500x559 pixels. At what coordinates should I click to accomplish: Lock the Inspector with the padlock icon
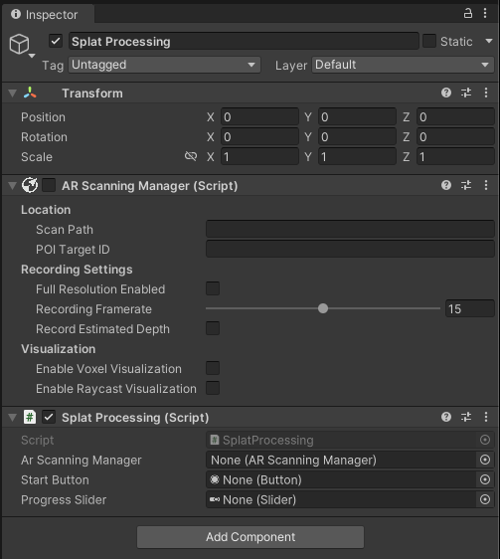tap(467, 14)
